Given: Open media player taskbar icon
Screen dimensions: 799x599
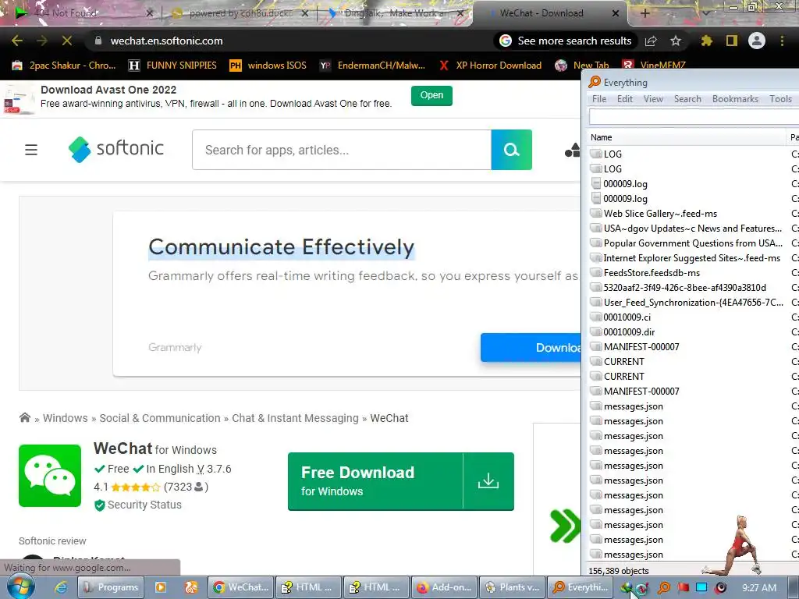Looking at the screenshot, I should pos(161,587).
